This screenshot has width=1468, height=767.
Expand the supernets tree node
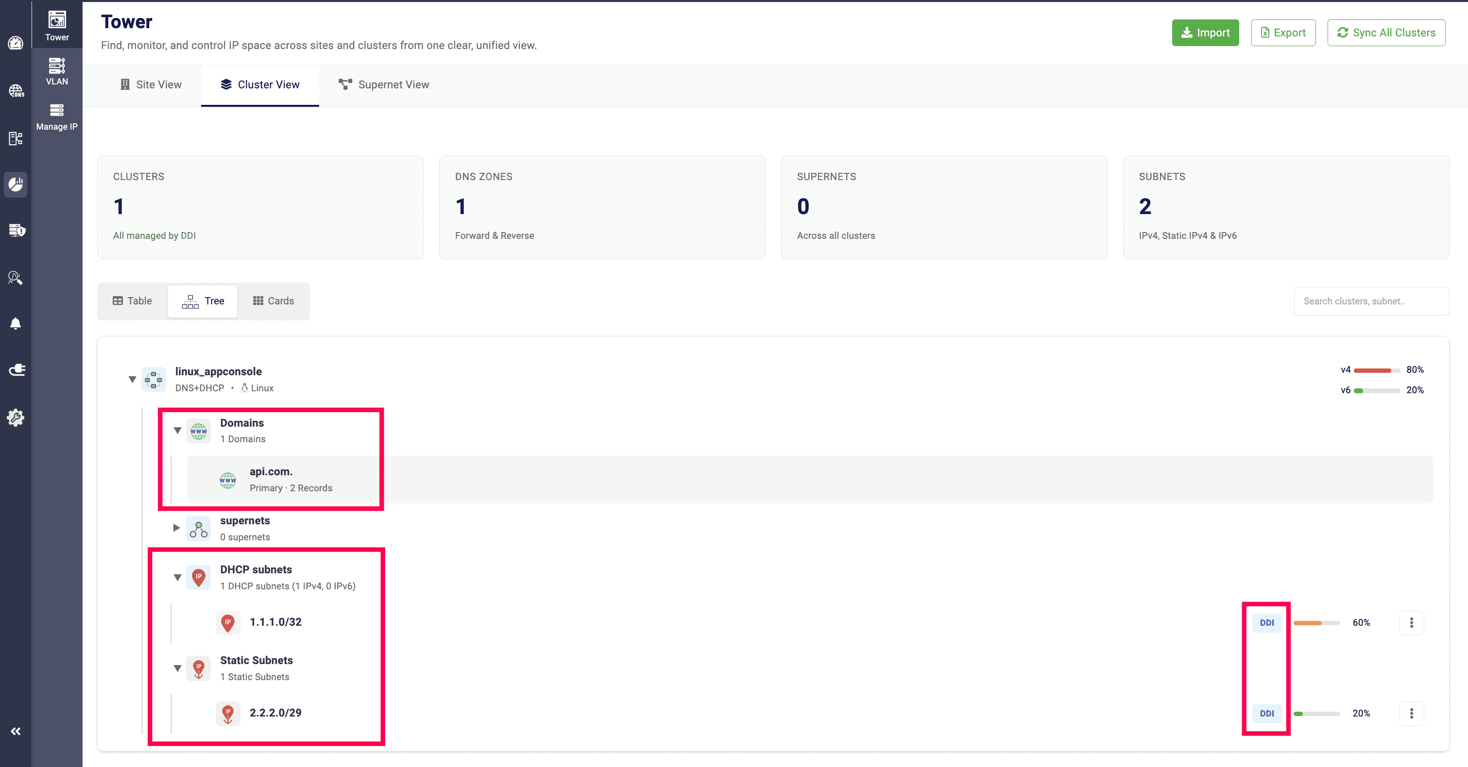tap(177, 528)
